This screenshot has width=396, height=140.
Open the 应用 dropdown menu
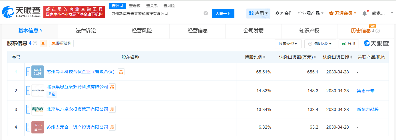pyautogui.click(x=258, y=13)
